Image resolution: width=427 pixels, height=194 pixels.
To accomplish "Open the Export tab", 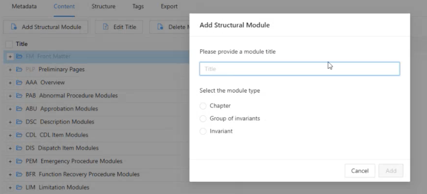I will pos(169,6).
